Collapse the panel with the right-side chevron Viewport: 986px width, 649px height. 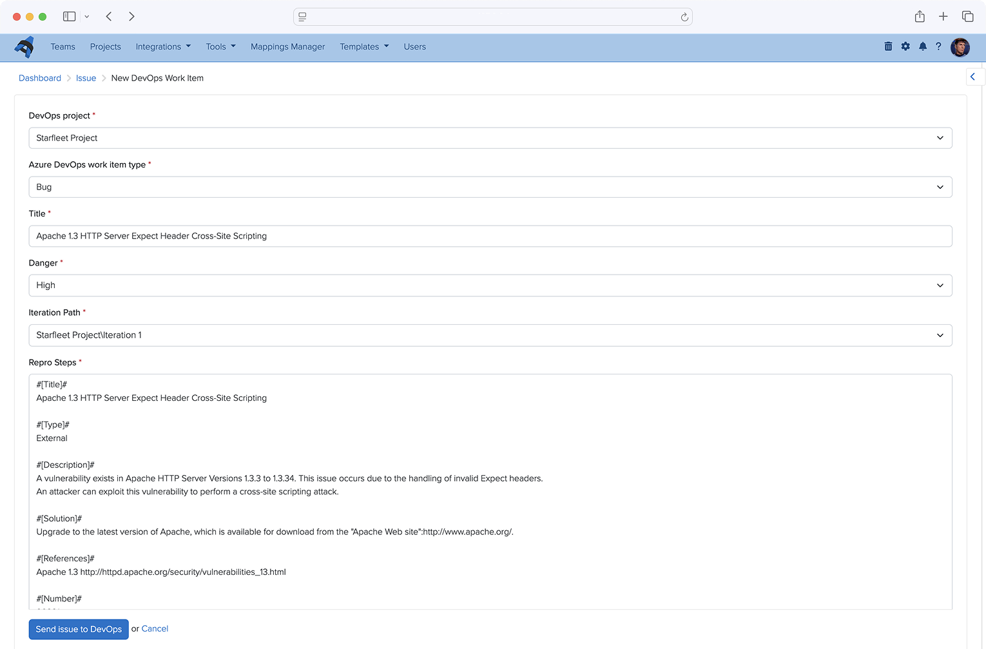pos(973,76)
